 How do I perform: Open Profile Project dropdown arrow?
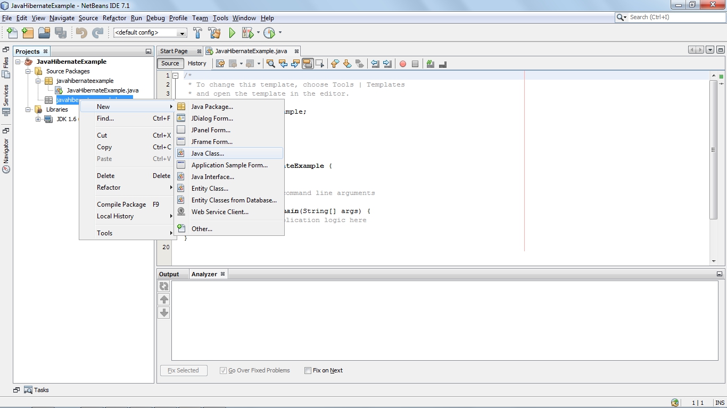point(280,33)
